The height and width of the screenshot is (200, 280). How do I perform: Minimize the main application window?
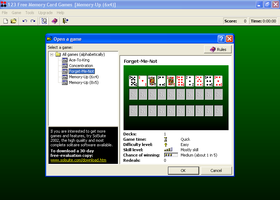coord(259,5)
